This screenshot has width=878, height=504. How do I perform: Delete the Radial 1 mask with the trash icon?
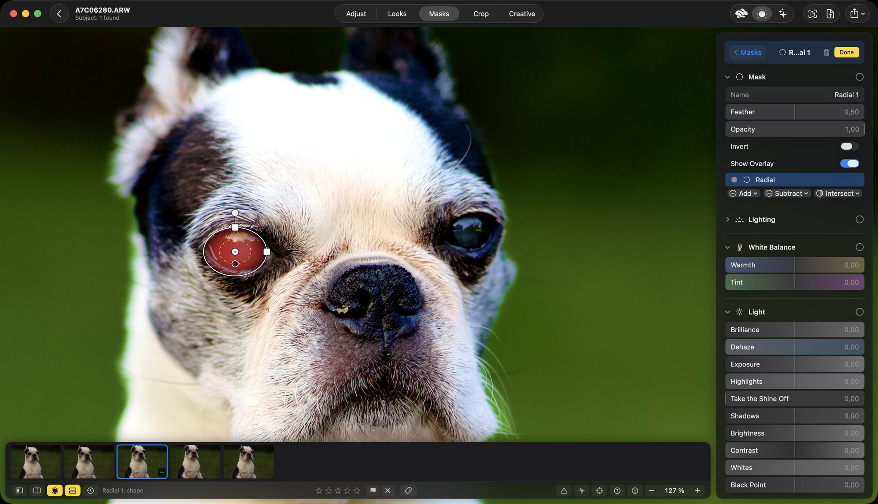tap(827, 52)
